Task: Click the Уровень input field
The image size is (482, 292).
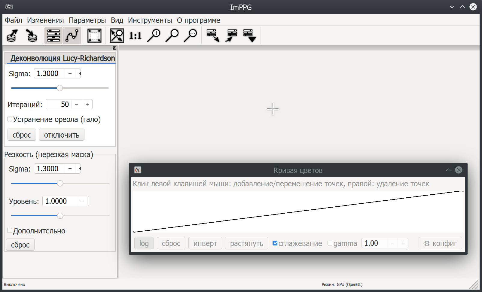Action: coord(60,201)
